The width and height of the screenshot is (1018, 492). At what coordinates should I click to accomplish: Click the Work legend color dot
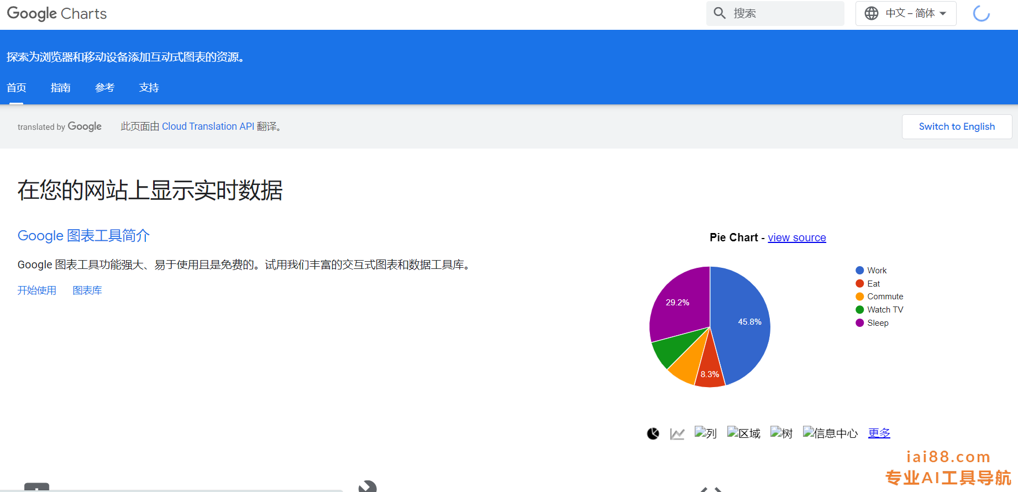tap(859, 271)
